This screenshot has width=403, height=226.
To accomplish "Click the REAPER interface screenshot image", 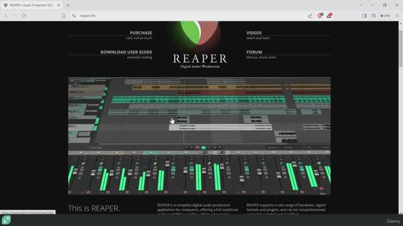I will click(x=199, y=136).
